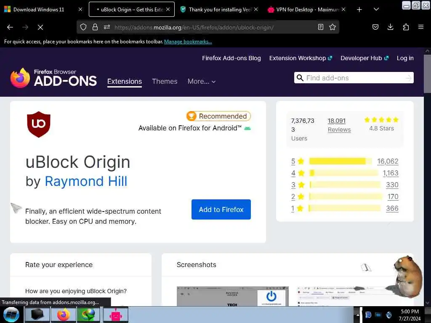Toggle reader view icon
Viewport: 431px width, 323px height.
click(320, 27)
